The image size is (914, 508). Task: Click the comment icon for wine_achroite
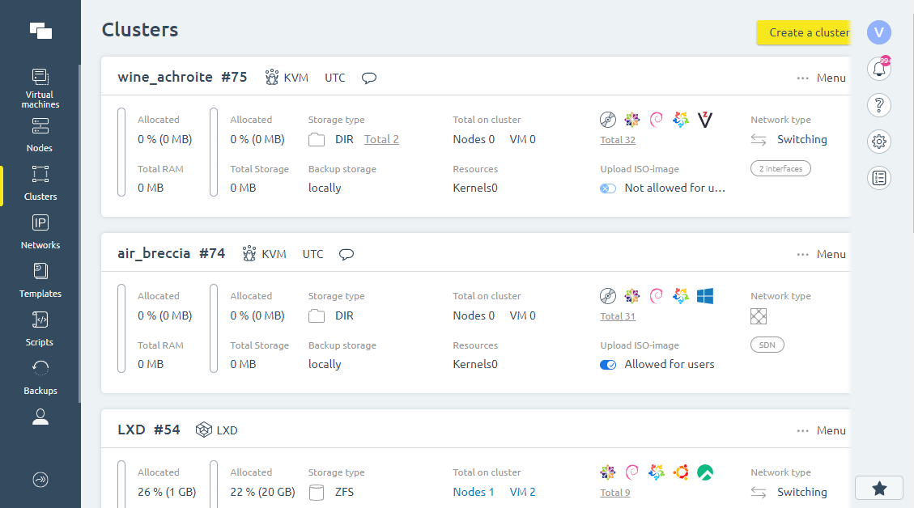[369, 78]
